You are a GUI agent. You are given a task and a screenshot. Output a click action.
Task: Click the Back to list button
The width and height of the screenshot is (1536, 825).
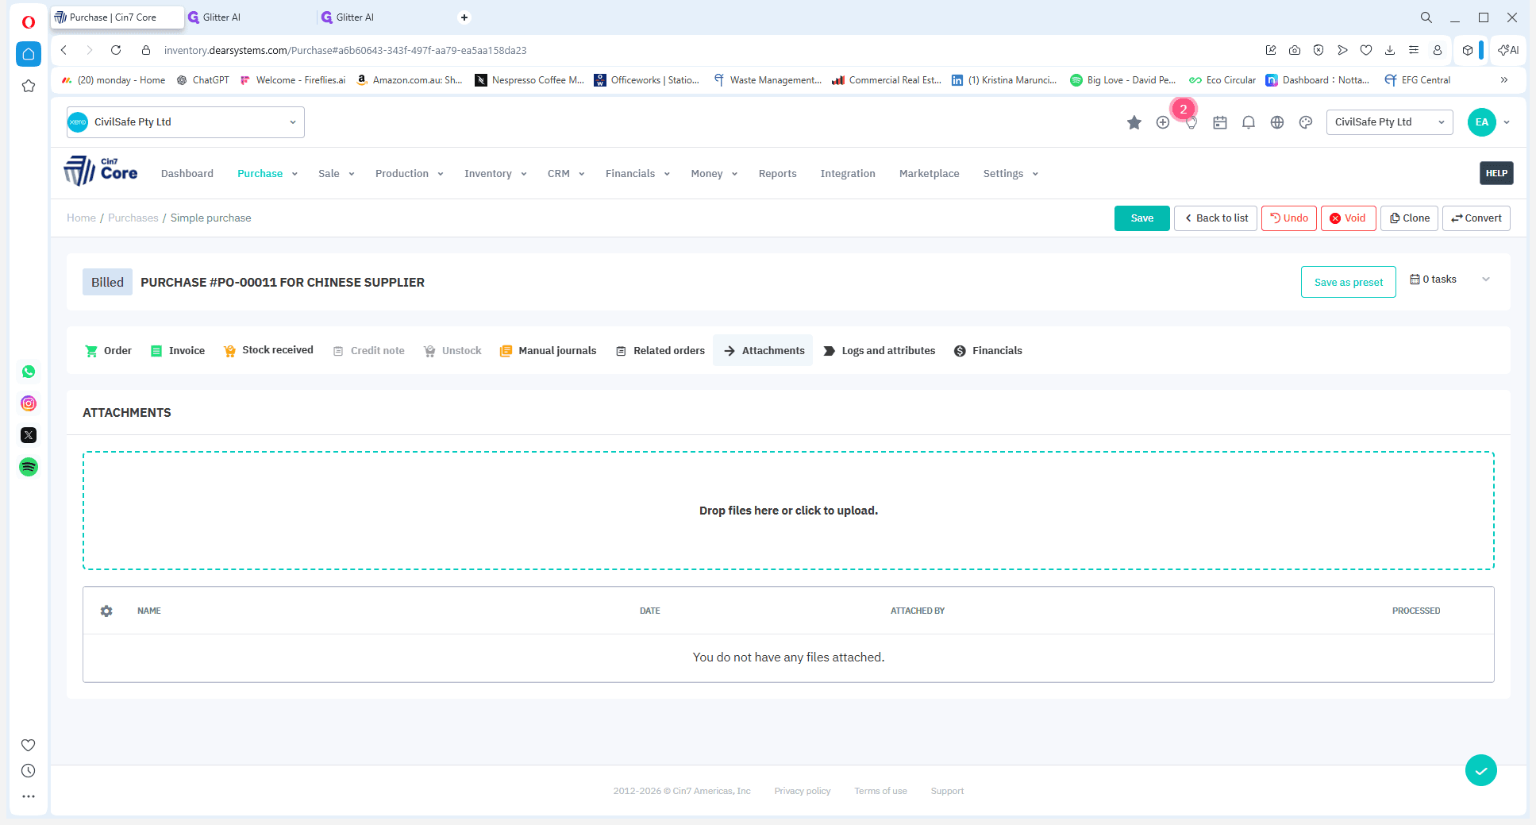coord(1216,218)
